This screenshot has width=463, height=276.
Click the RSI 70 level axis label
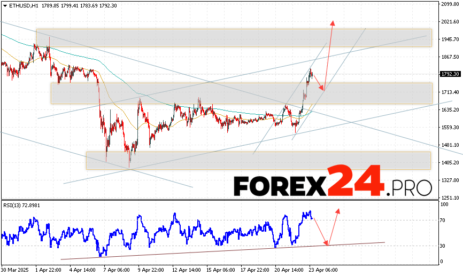pos(444,220)
